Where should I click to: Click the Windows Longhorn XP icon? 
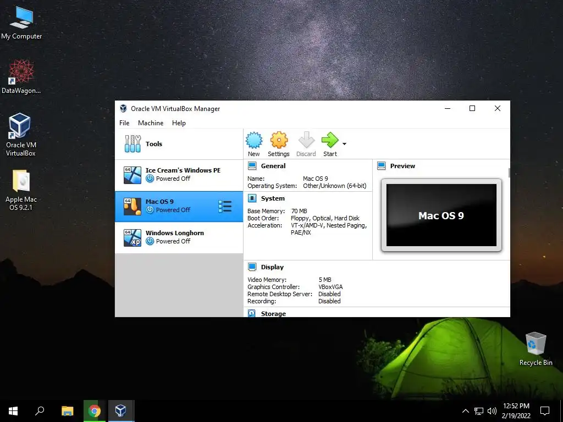(x=133, y=238)
